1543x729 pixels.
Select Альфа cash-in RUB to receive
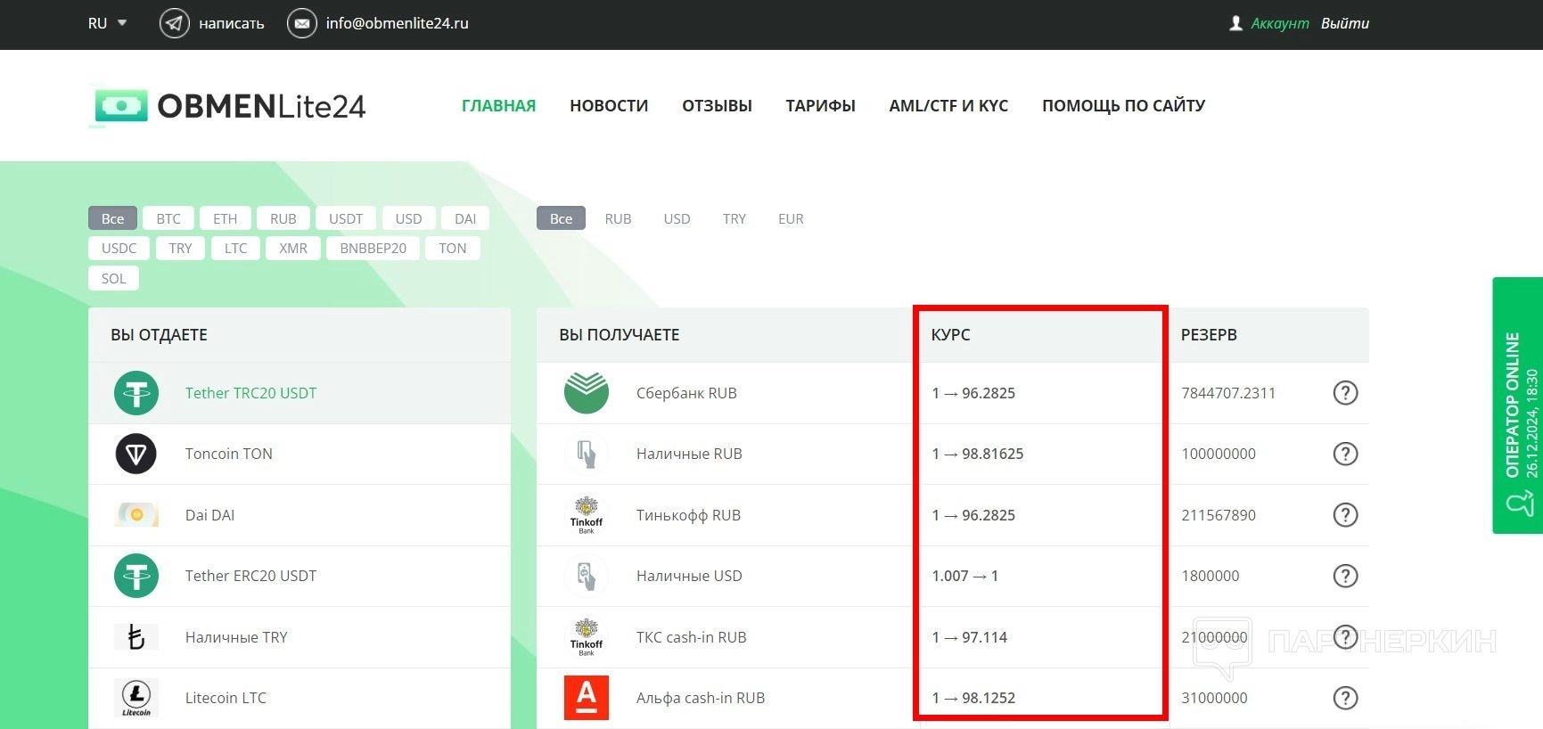701,698
